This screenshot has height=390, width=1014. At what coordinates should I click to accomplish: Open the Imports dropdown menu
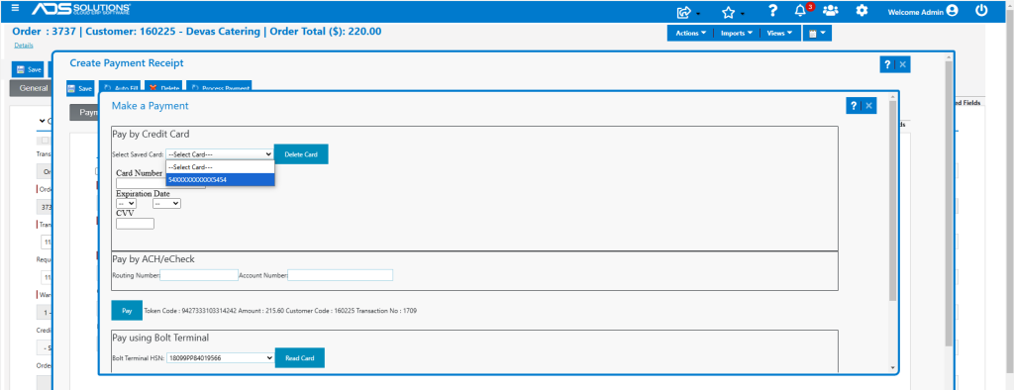click(x=736, y=33)
